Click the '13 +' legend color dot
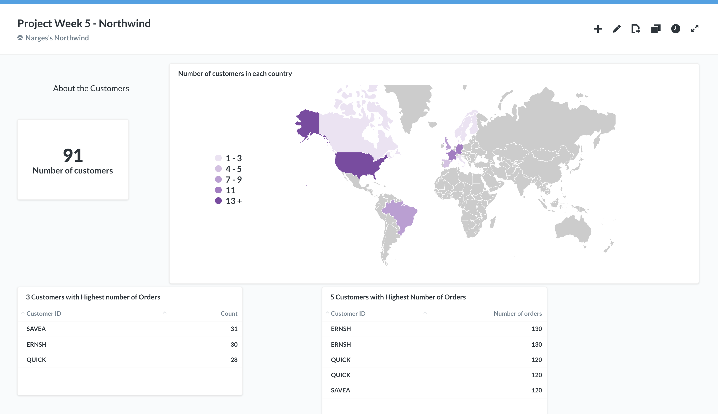 click(218, 201)
